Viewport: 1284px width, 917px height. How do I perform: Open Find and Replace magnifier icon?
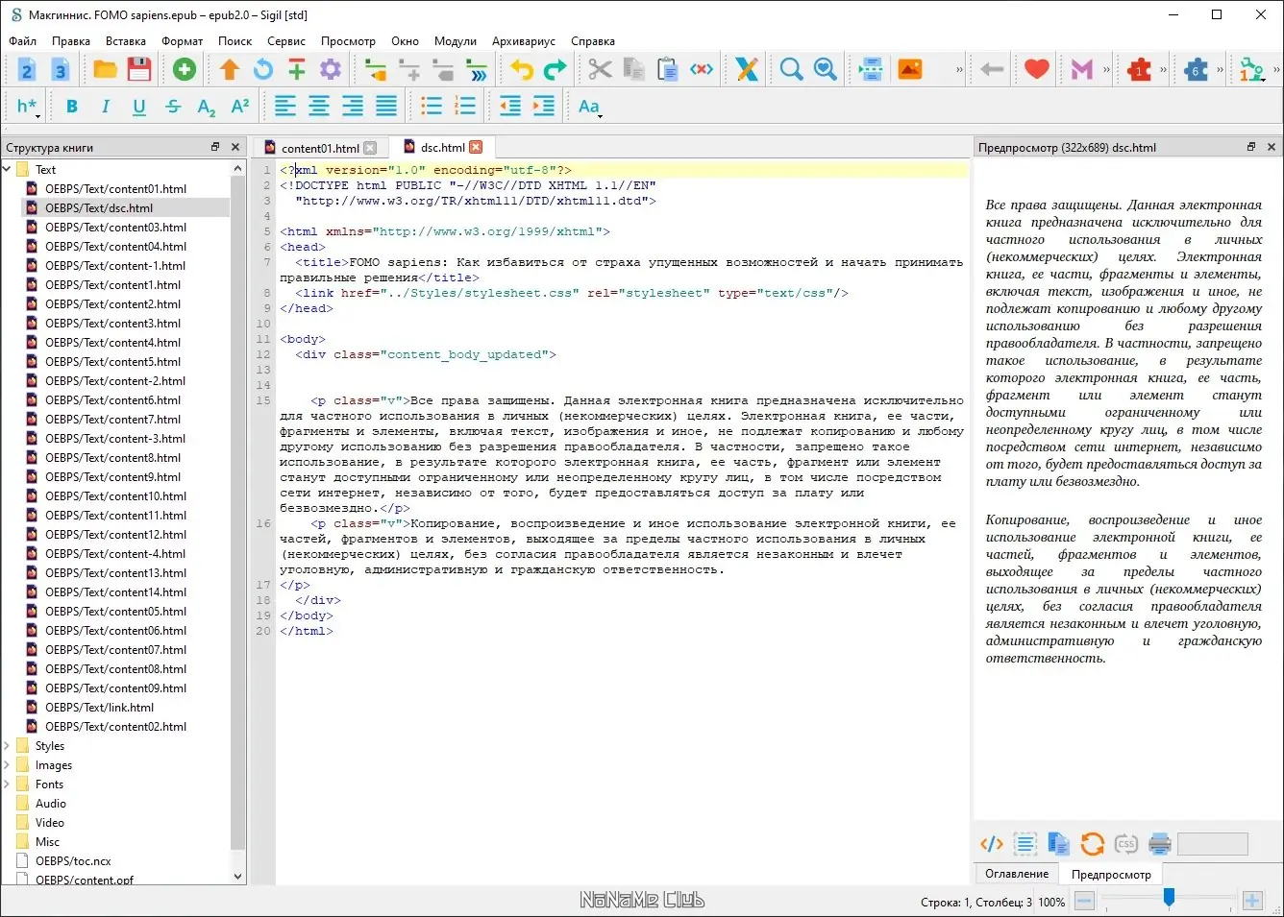click(791, 69)
